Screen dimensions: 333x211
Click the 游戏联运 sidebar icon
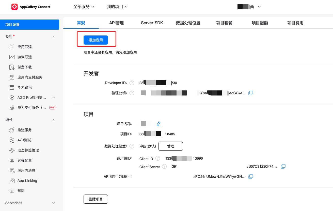pos(12,57)
